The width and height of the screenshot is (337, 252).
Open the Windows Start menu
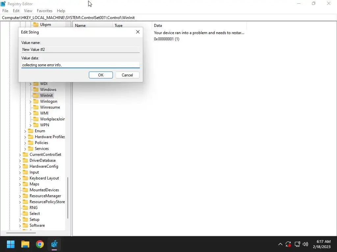pyautogui.click(x=11, y=244)
